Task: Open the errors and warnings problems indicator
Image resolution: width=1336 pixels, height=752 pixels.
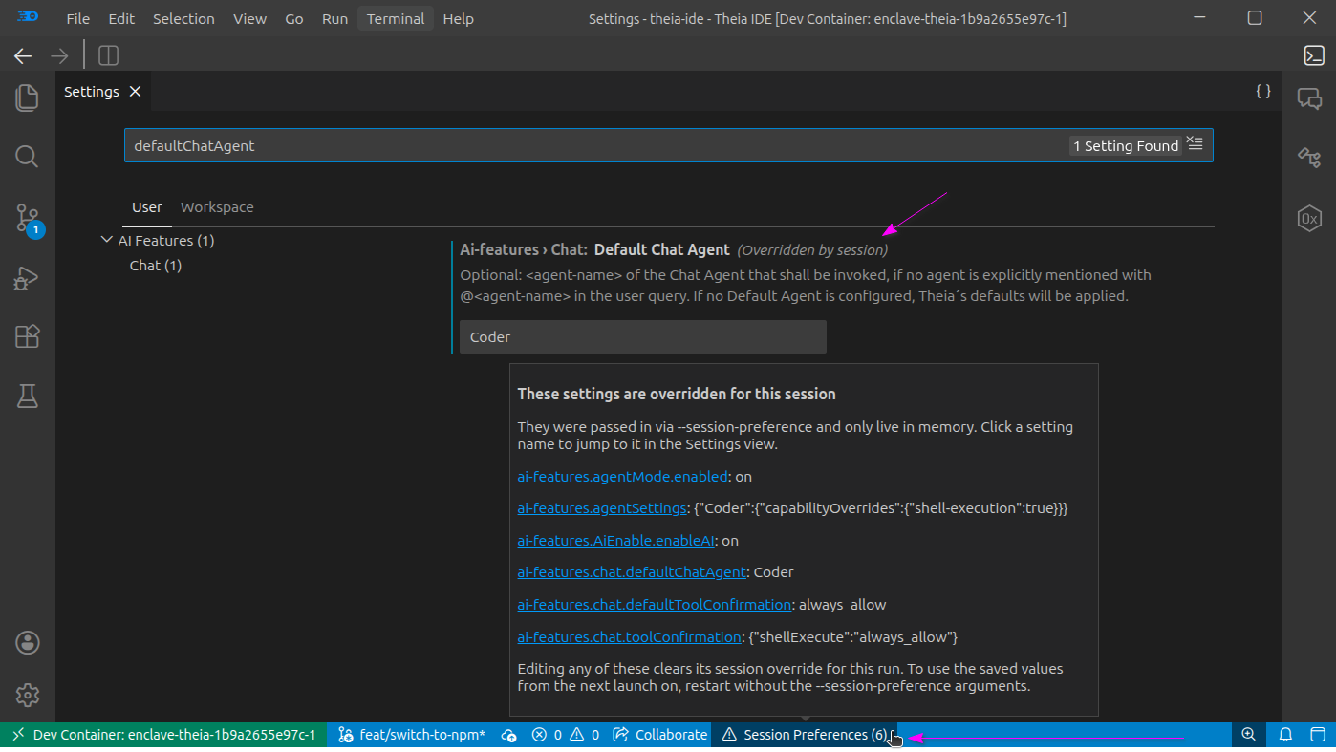Action: click(565, 735)
